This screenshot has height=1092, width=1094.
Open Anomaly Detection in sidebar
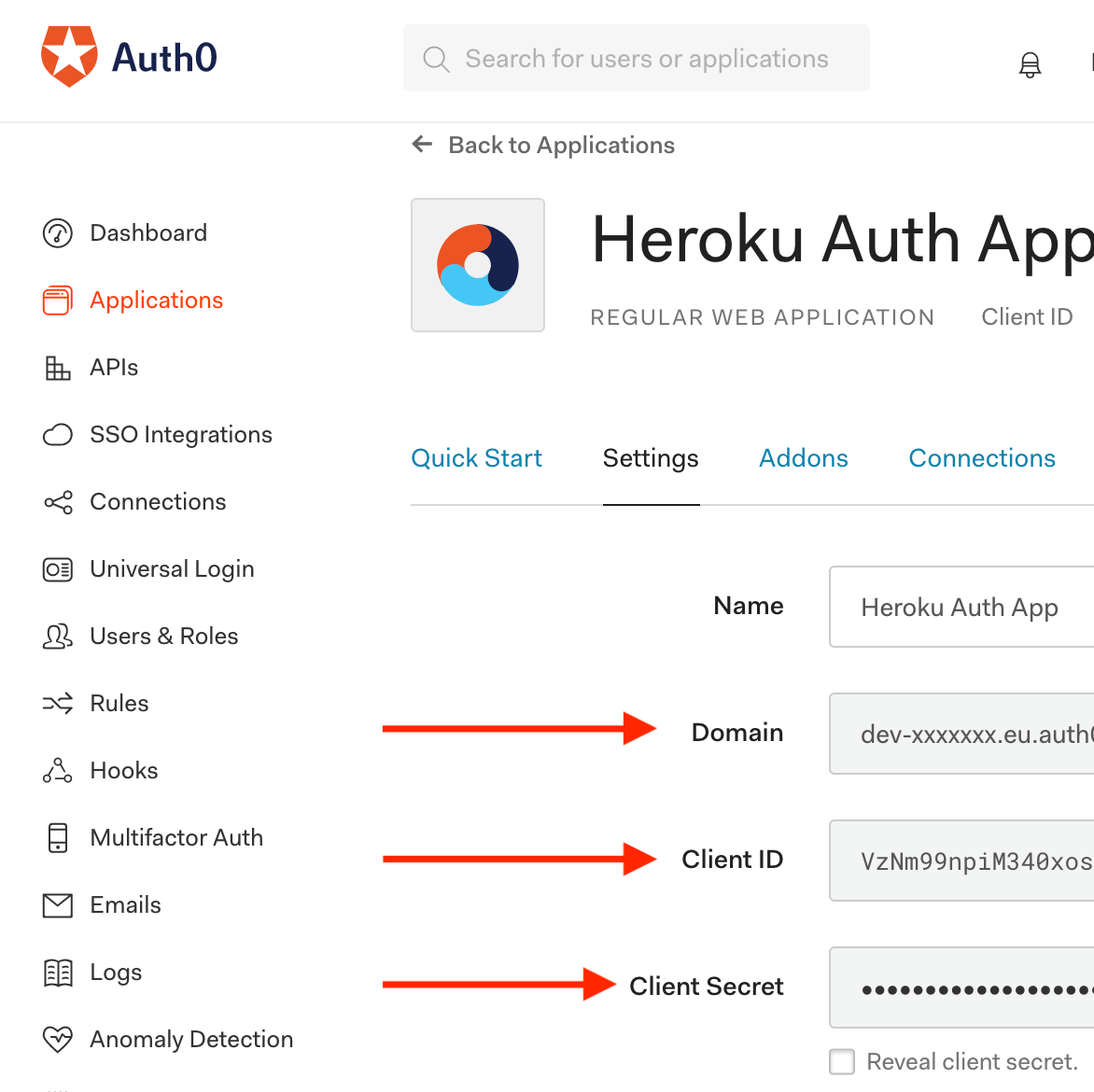pos(192,1040)
